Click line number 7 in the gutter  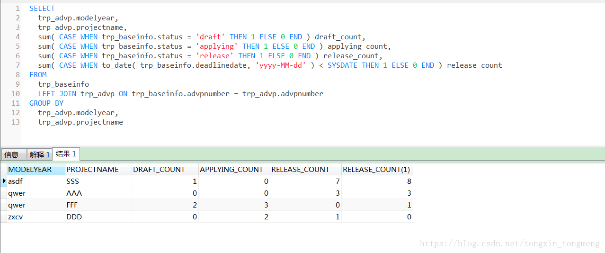[18, 65]
